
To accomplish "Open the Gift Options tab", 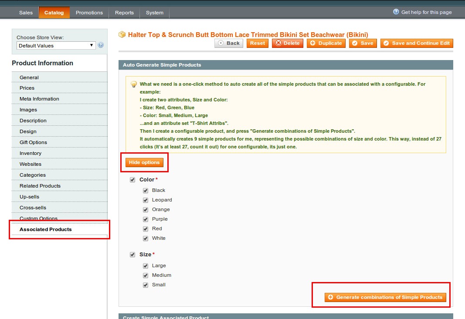I will click(60, 142).
